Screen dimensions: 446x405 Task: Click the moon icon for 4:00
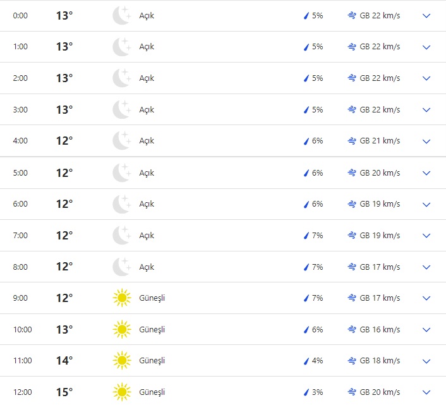click(x=121, y=141)
